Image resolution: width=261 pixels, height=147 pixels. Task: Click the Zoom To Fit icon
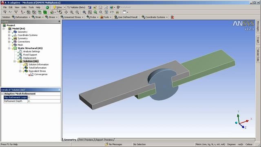tap(84, 12)
